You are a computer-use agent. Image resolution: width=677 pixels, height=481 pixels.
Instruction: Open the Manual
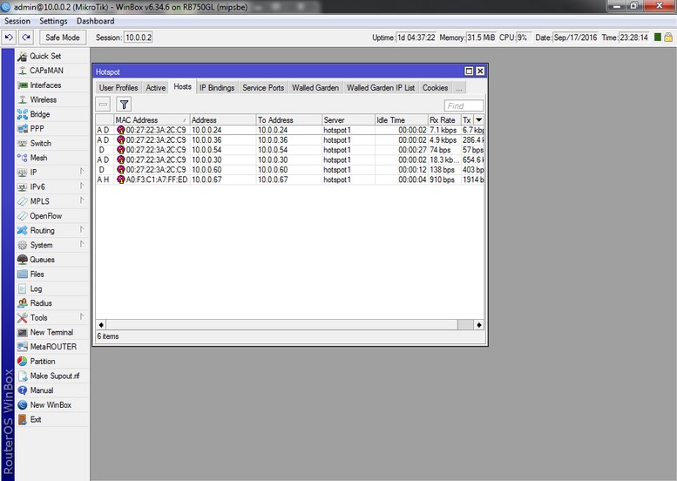[42, 390]
